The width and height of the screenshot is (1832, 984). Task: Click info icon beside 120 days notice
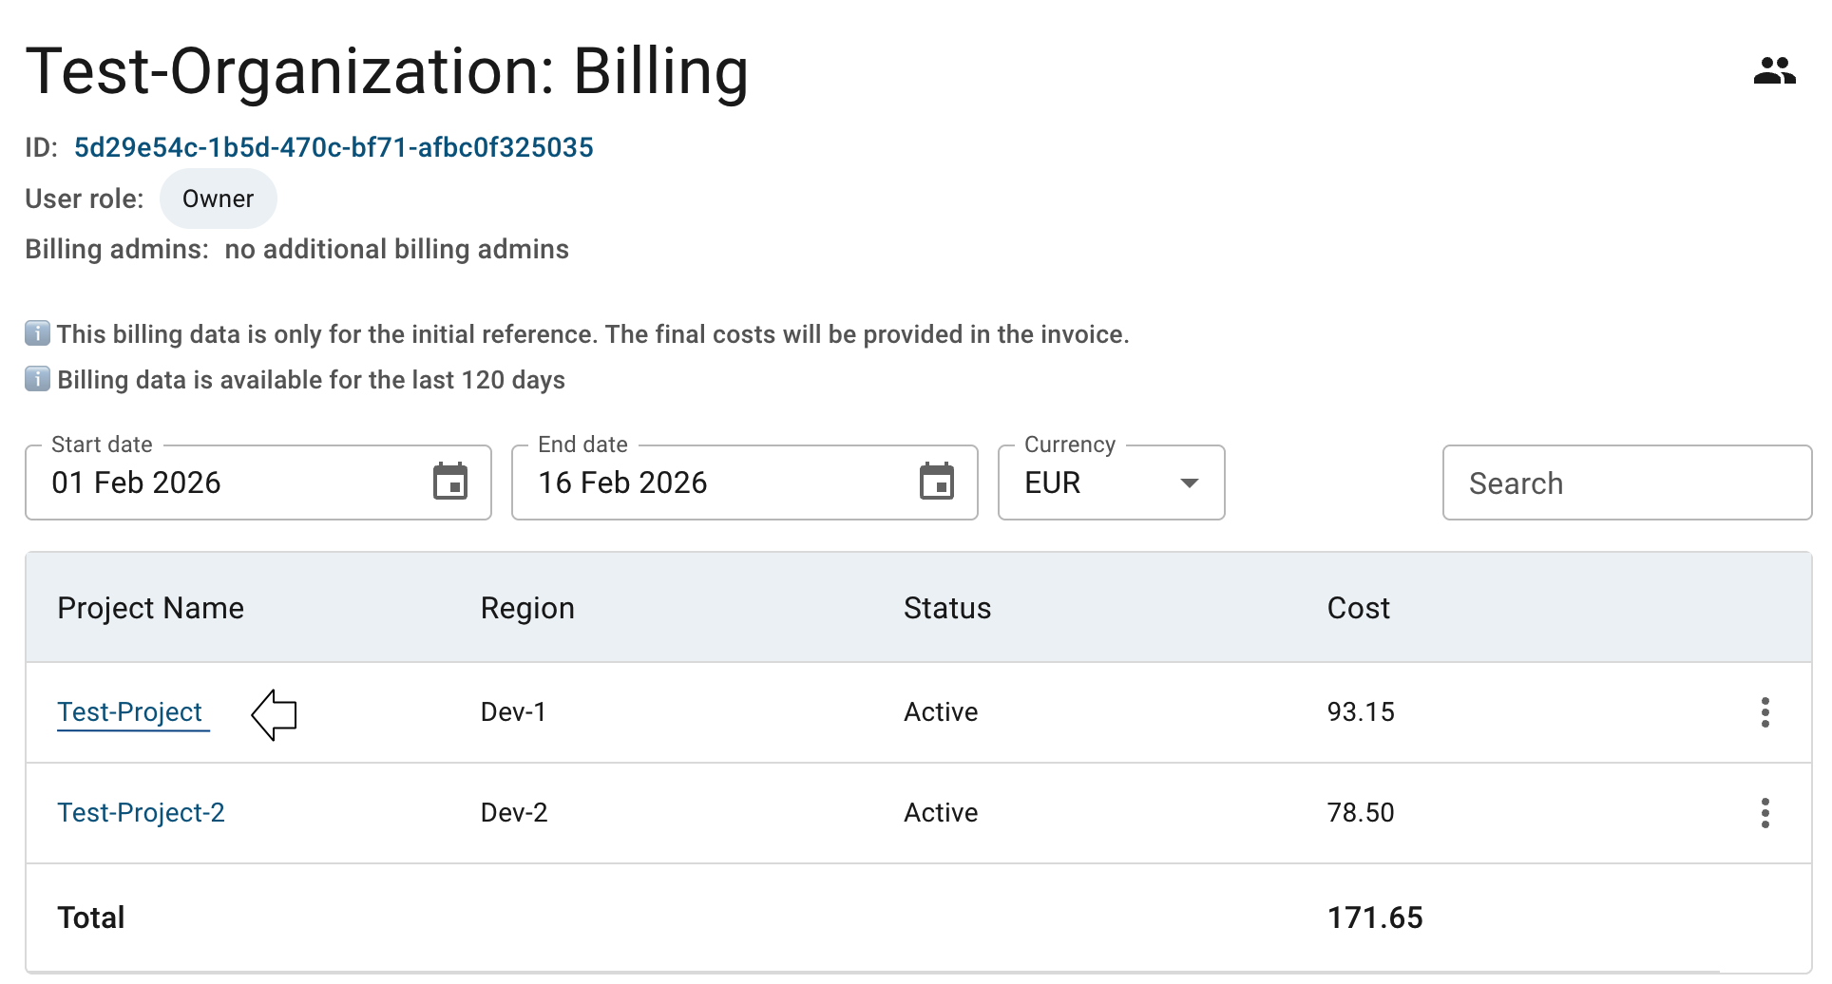point(37,379)
